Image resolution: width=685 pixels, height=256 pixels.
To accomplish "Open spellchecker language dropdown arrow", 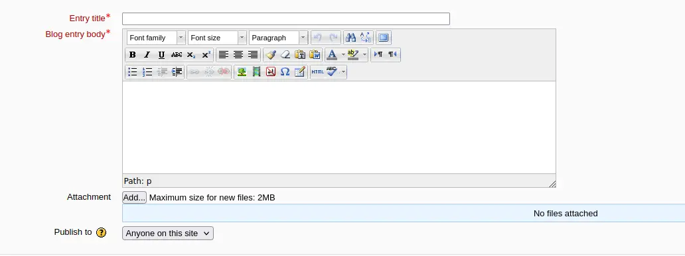I will point(343,72).
